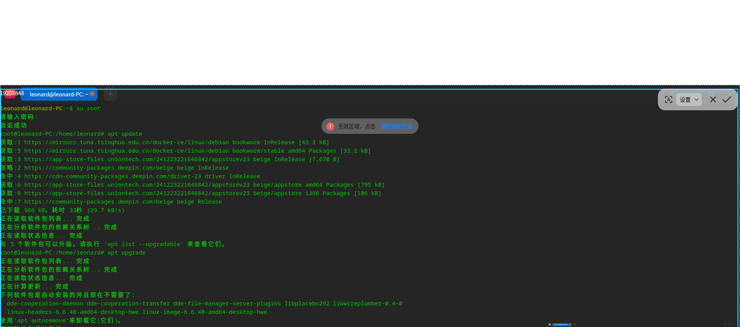The image size is (740, 327).
Task: Open the 设置 dropdown
Action: (689, 99)
